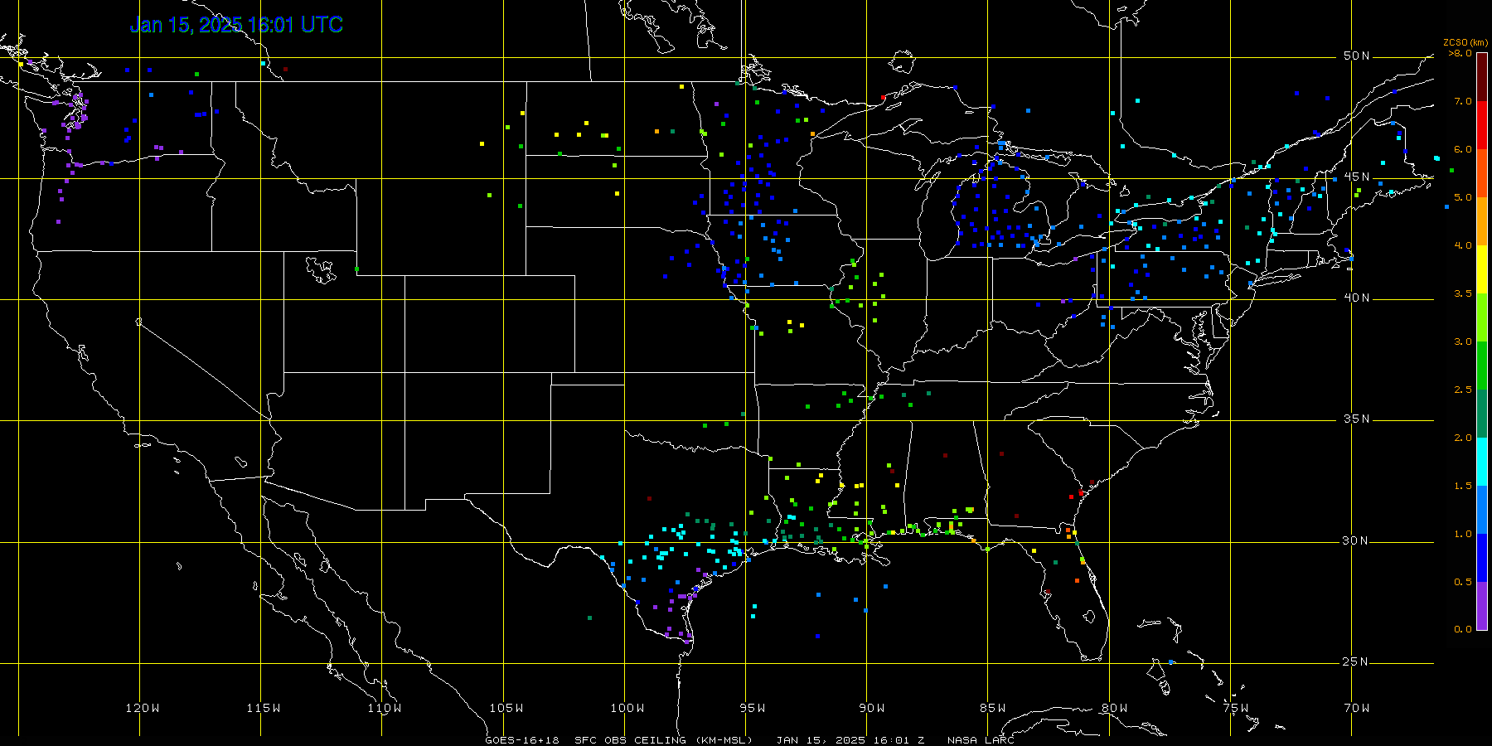Pick the cyan colorbar segment for 1.5–2.0 km
This screenshot has height=746, width=1492.
tap(1482, 462)
